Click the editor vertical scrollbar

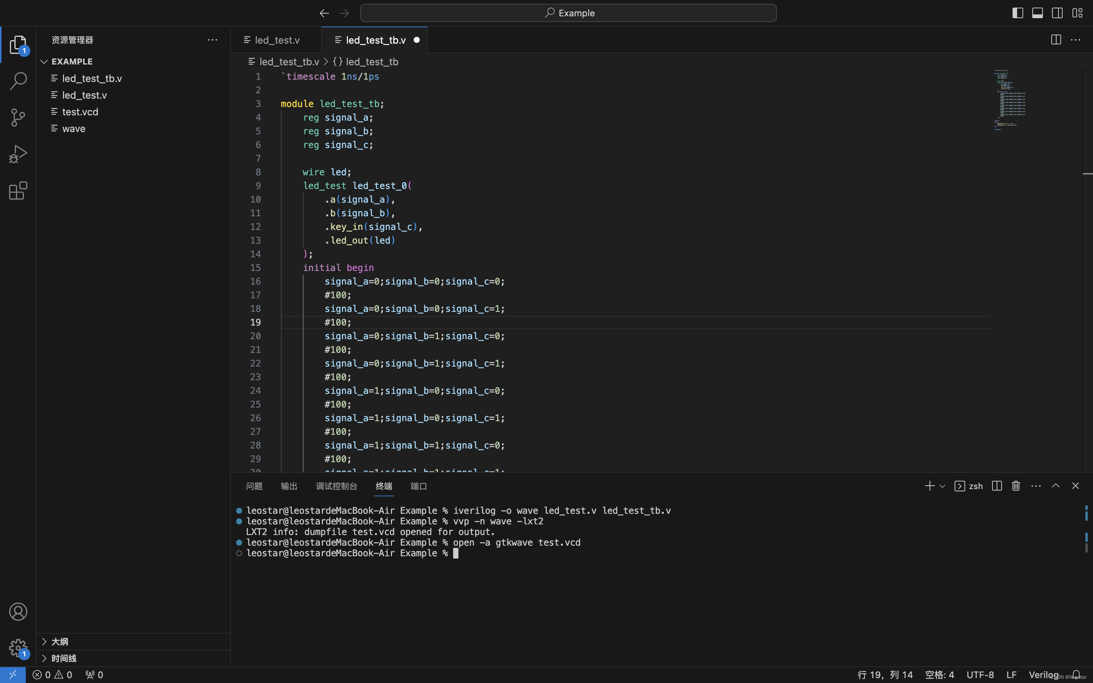pos(1088,271)
